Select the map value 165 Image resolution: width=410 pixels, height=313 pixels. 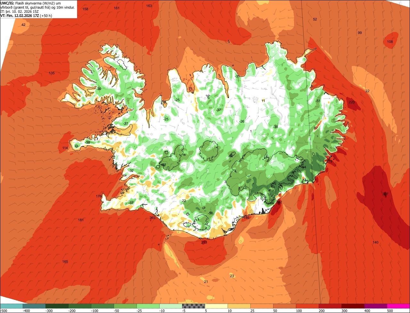[x=65, y=261]
